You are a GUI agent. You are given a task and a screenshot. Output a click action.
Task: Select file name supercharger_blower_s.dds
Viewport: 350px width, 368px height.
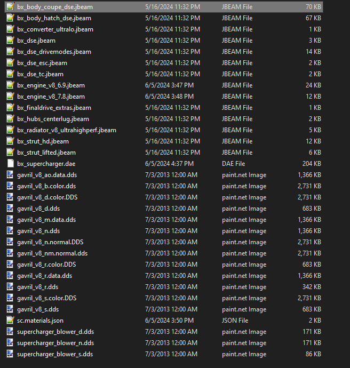[x=55, y=354]
